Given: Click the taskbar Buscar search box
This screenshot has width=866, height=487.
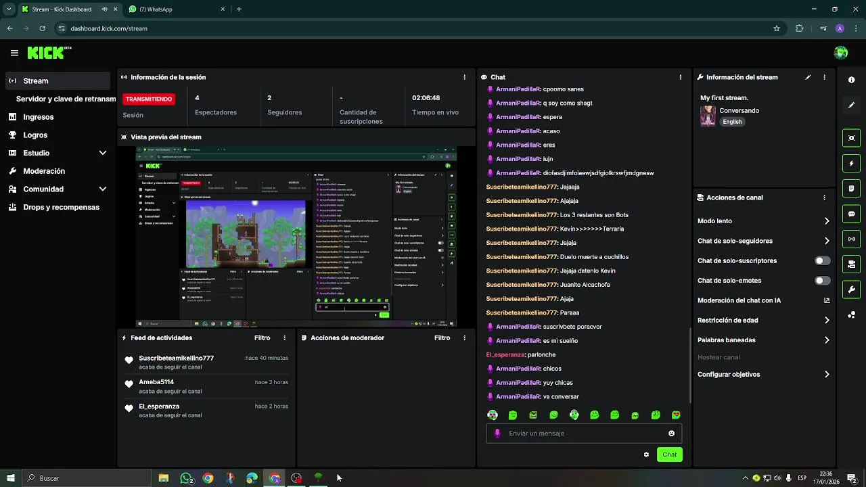Looking at the screenshot, I should [x=87, y=478].
